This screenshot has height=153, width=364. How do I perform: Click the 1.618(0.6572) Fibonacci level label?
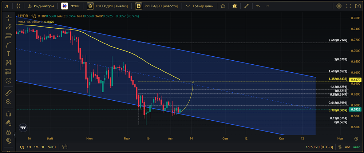click(x=338, y=71)
